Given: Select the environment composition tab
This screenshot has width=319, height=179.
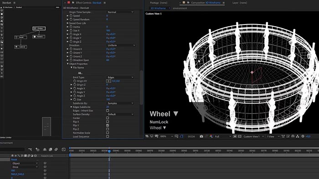Looking at the screenshot, I should click(180, 8).
